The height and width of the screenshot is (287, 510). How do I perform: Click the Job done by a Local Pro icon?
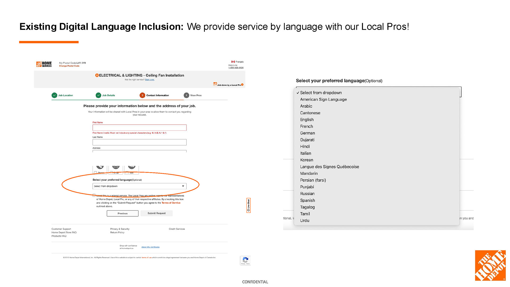coord(215,84)
